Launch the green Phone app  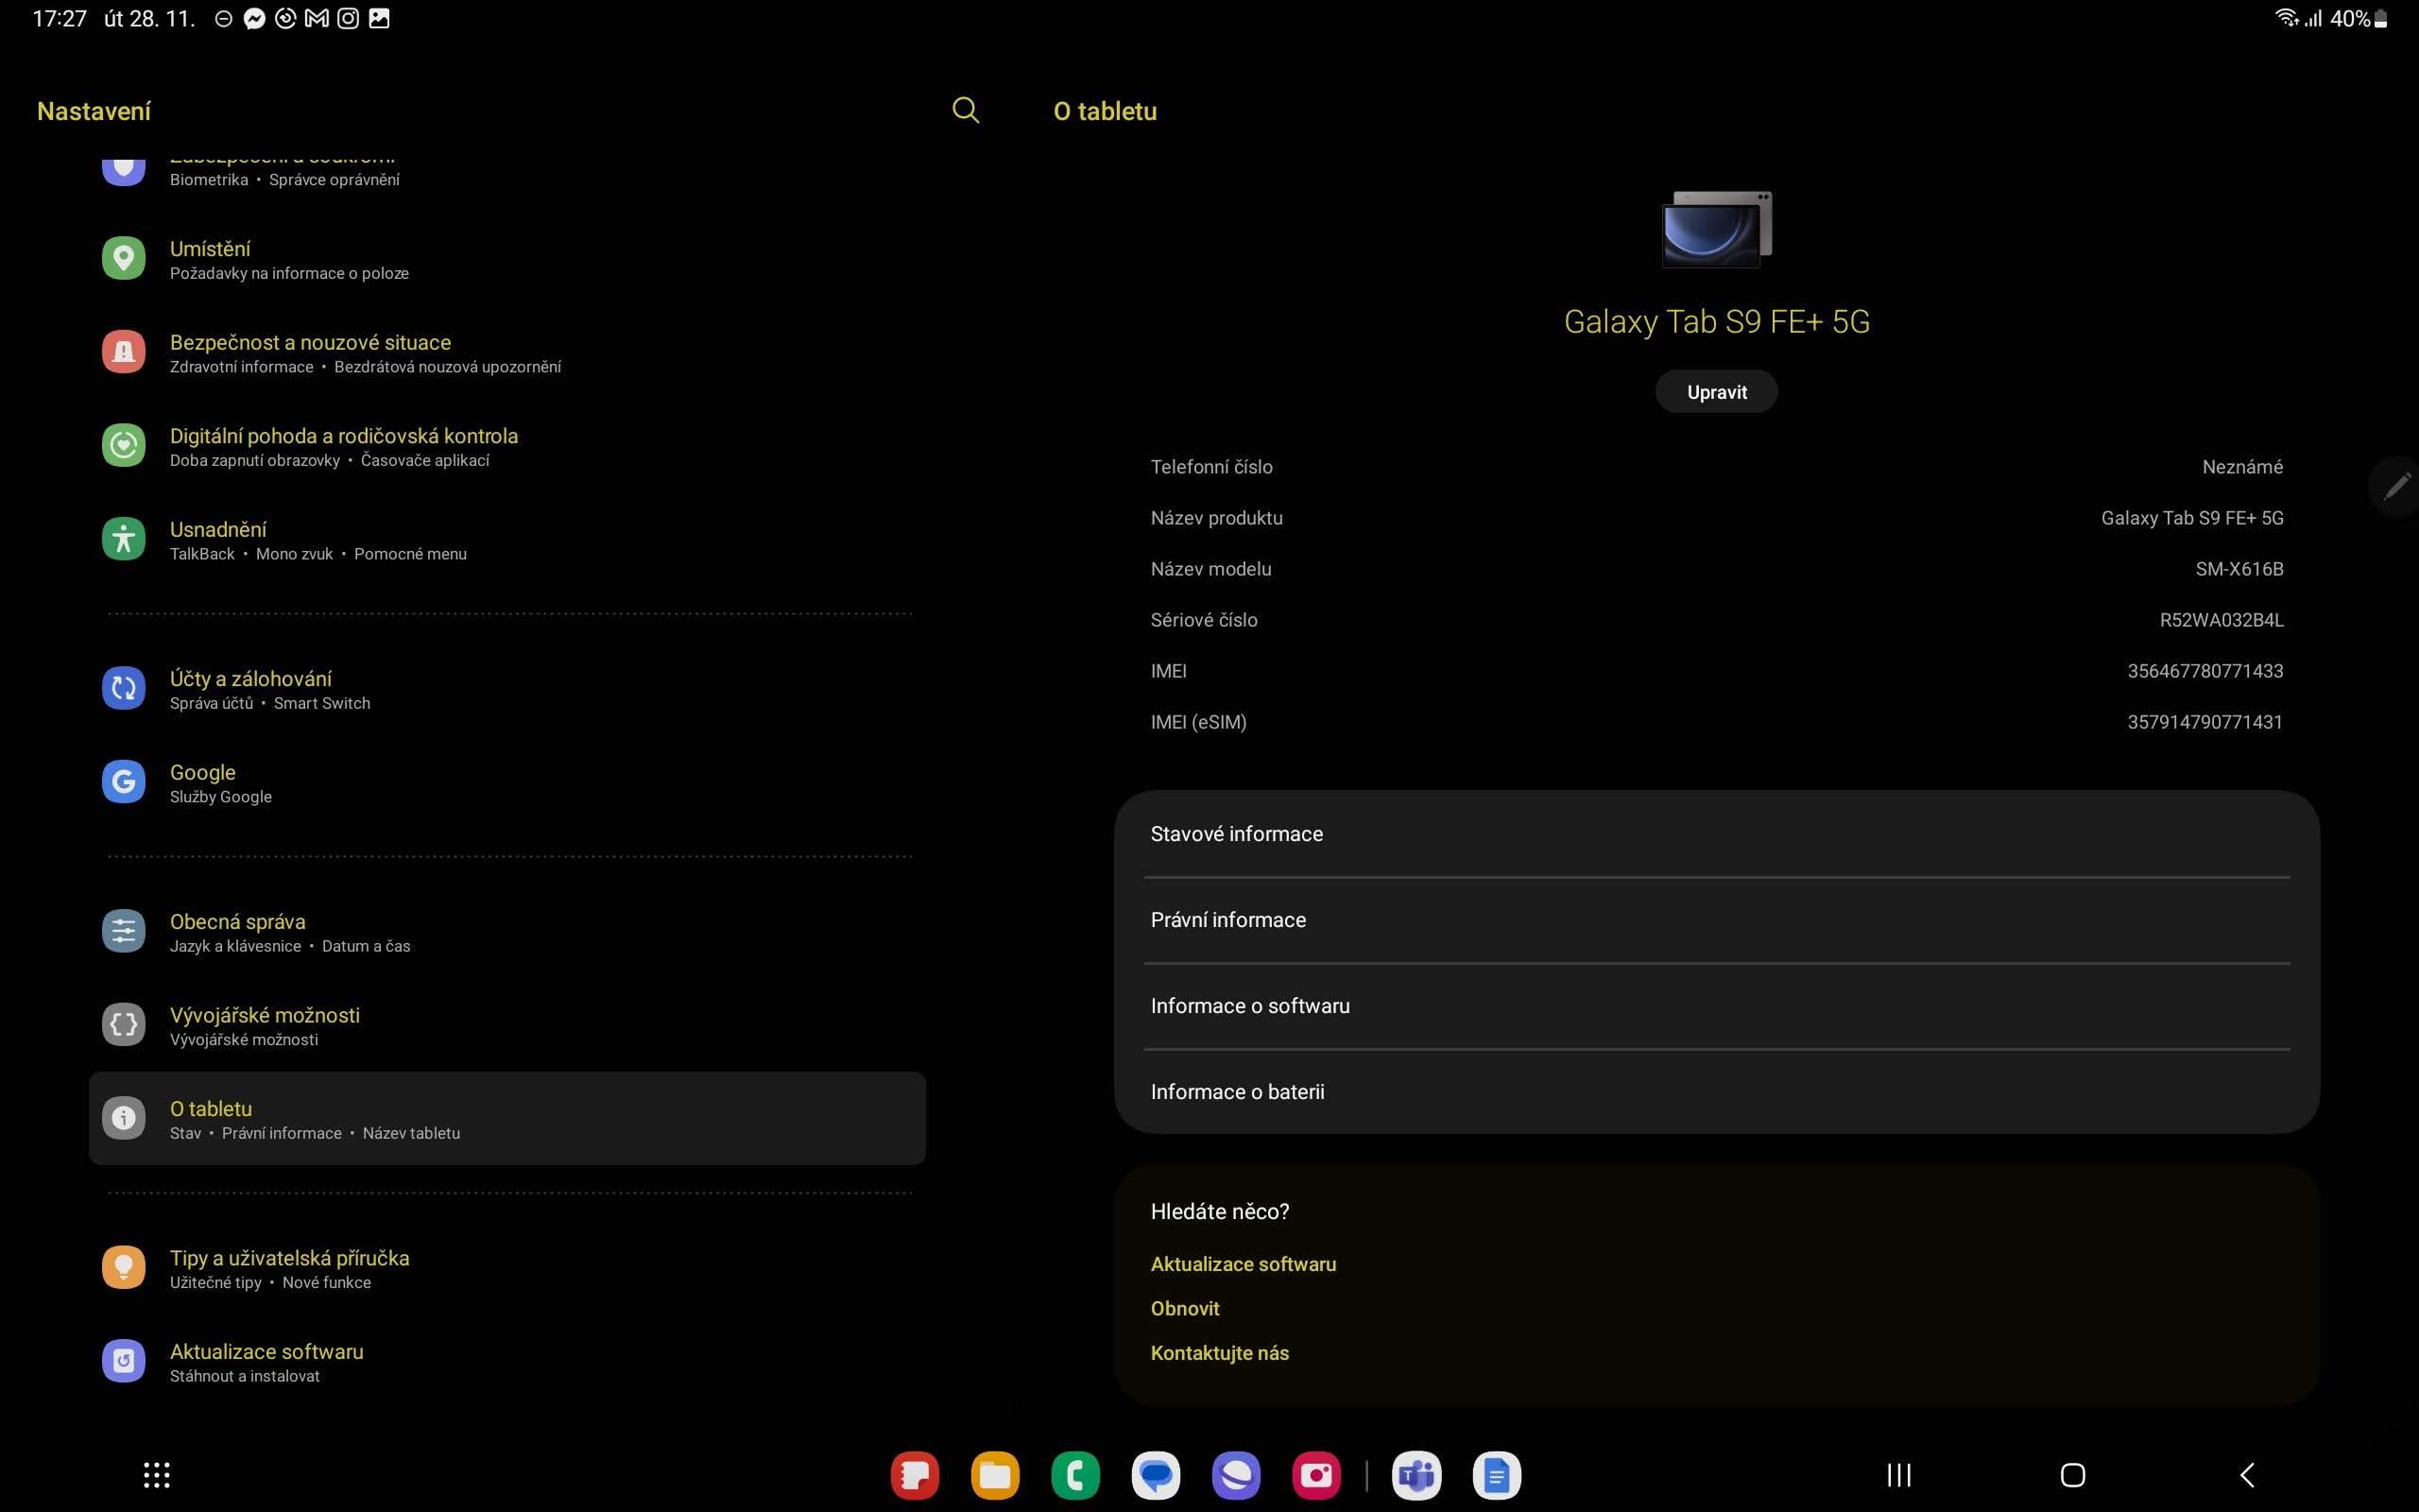1075,1475
